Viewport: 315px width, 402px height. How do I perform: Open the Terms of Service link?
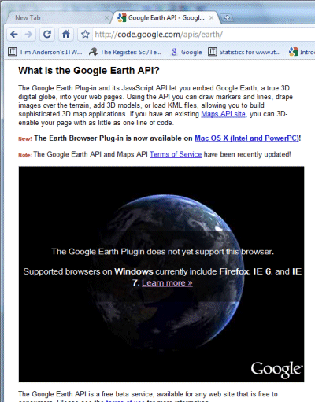(x=176, y=154)
